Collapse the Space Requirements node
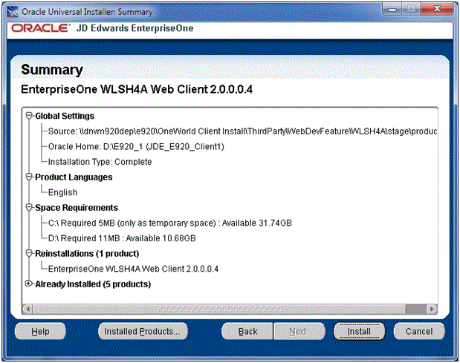 (x=29, y=207)
